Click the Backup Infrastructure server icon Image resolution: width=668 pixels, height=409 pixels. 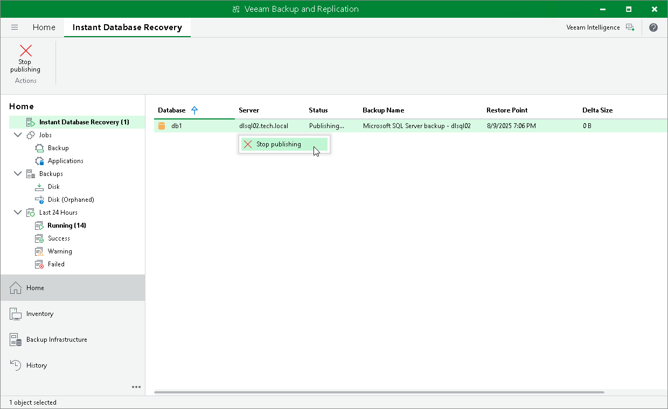16,340
